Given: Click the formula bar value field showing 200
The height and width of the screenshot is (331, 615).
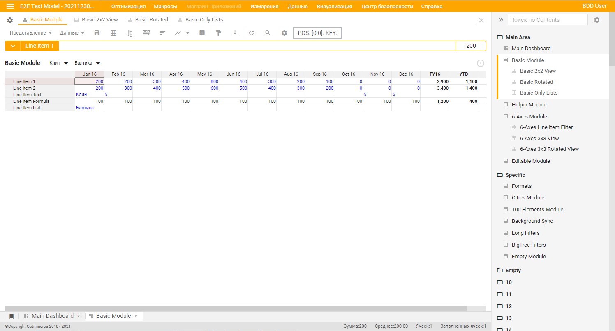Looking at the screenshot, I should [x=471, y=46].
